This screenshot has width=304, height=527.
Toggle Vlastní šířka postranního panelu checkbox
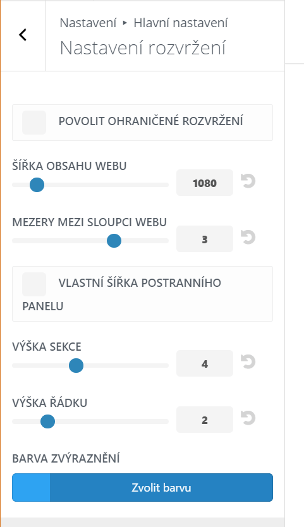[x=34, y=284]
